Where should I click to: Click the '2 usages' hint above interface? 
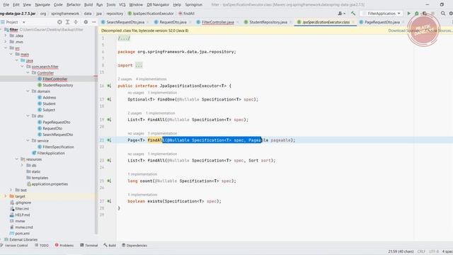pos(125,79)
